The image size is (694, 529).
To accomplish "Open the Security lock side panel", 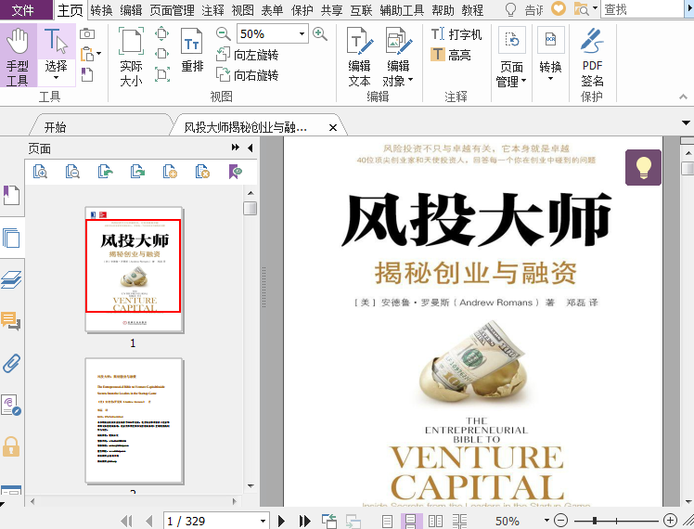I will (x=11, y=446).
